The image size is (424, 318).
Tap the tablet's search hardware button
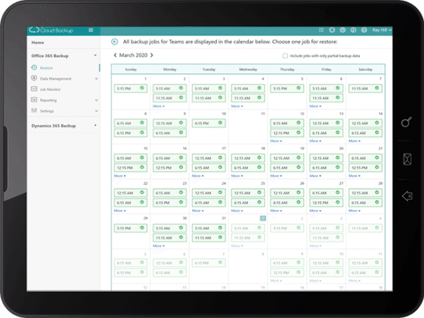406,122
